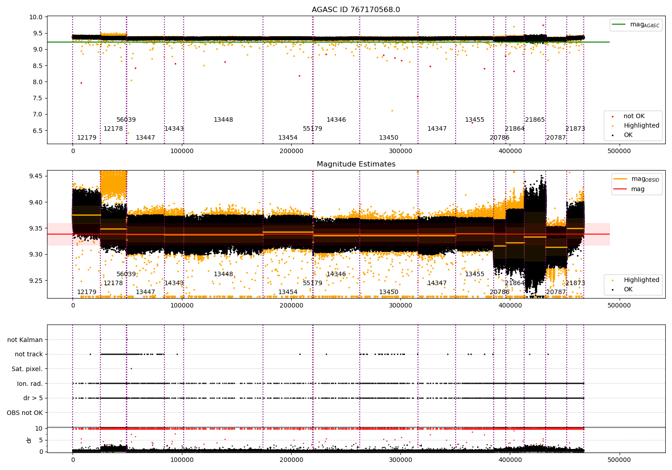Click obsid label 13450 in top plot
Viewport: 672px width, 470px height.
[388, 138]
